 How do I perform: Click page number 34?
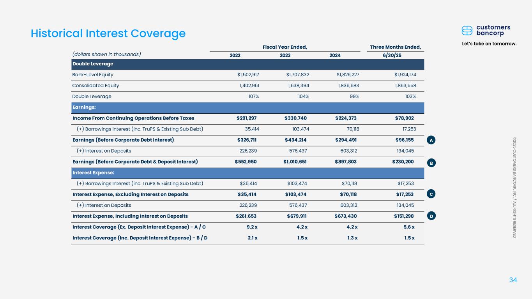point(513,280)
